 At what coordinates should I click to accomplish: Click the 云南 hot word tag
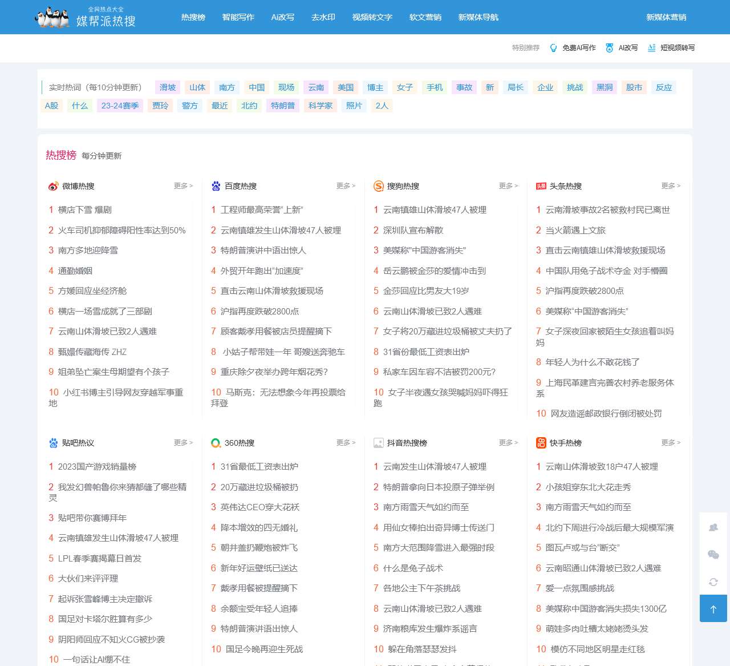click(316, 87)
